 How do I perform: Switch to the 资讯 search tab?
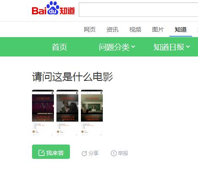[112, 30]
